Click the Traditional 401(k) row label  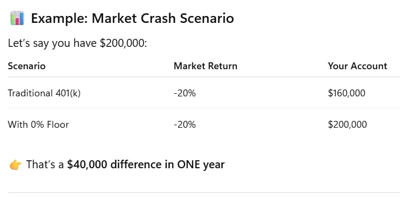point(44,93)
